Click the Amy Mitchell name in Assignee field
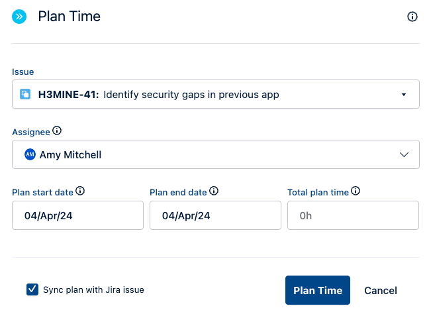 (71, 154)
